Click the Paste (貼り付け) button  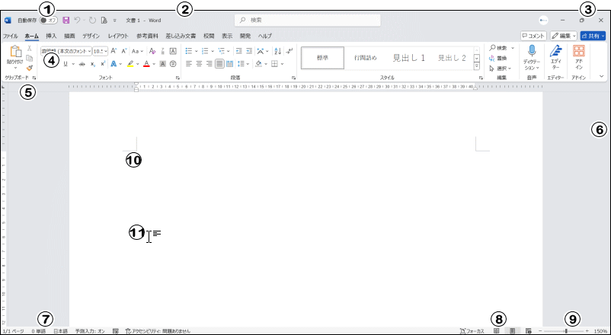click(14, 56)
